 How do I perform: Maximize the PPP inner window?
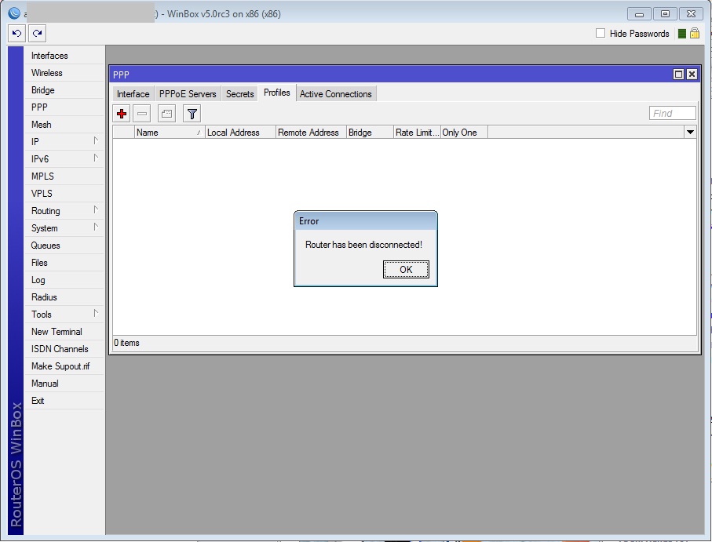click(678, 74)
